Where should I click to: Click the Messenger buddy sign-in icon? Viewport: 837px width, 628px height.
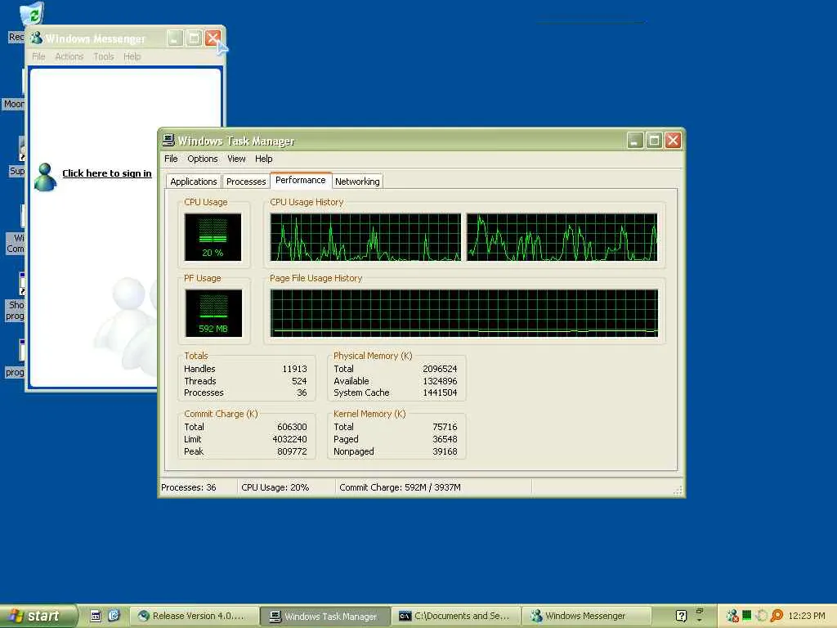pyautogui.click(x=46, y=177)
